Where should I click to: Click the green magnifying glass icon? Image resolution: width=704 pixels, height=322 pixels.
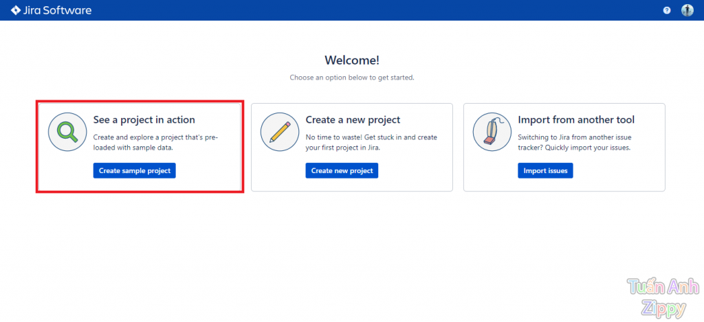point(67,132)
